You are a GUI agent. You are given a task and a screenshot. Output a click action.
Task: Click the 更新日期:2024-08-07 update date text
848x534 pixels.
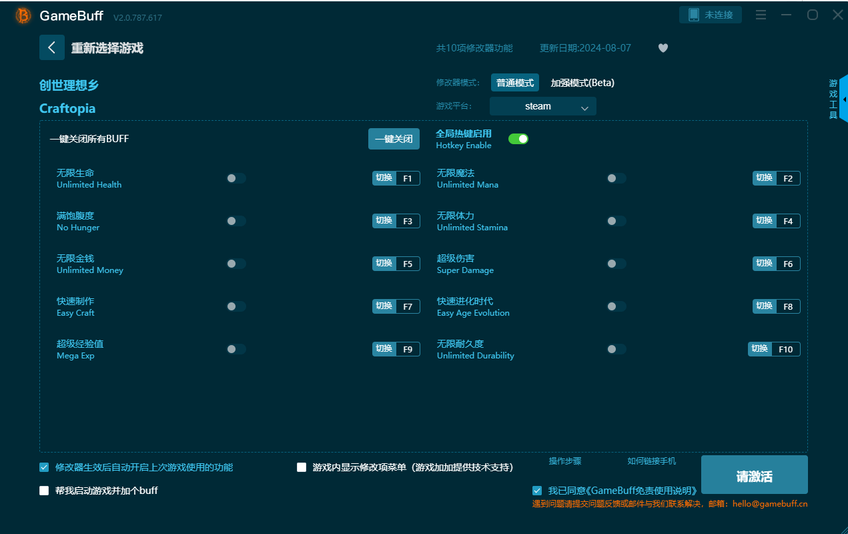pos(585,48)
